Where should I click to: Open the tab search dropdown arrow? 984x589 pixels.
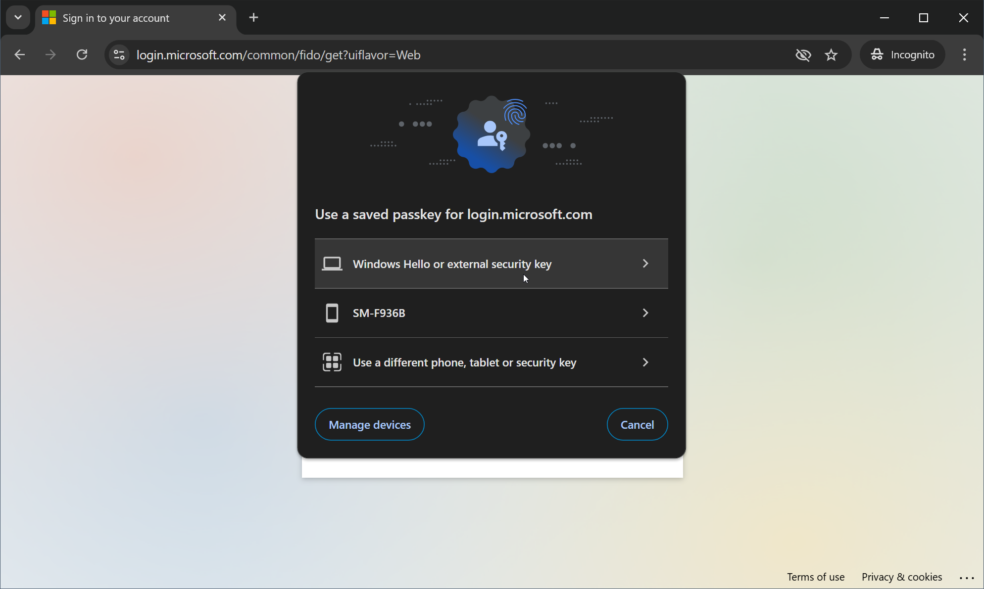[18, 18]
